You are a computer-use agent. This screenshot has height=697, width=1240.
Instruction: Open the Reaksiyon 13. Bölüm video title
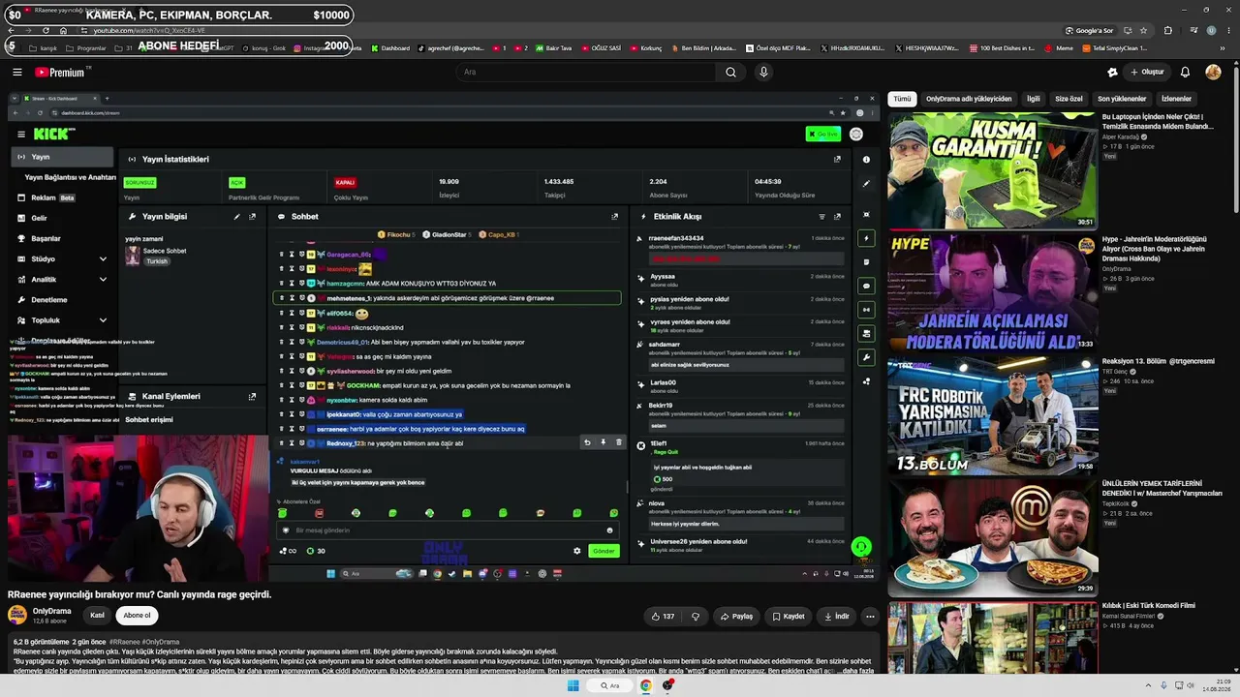coord(1158,361)
